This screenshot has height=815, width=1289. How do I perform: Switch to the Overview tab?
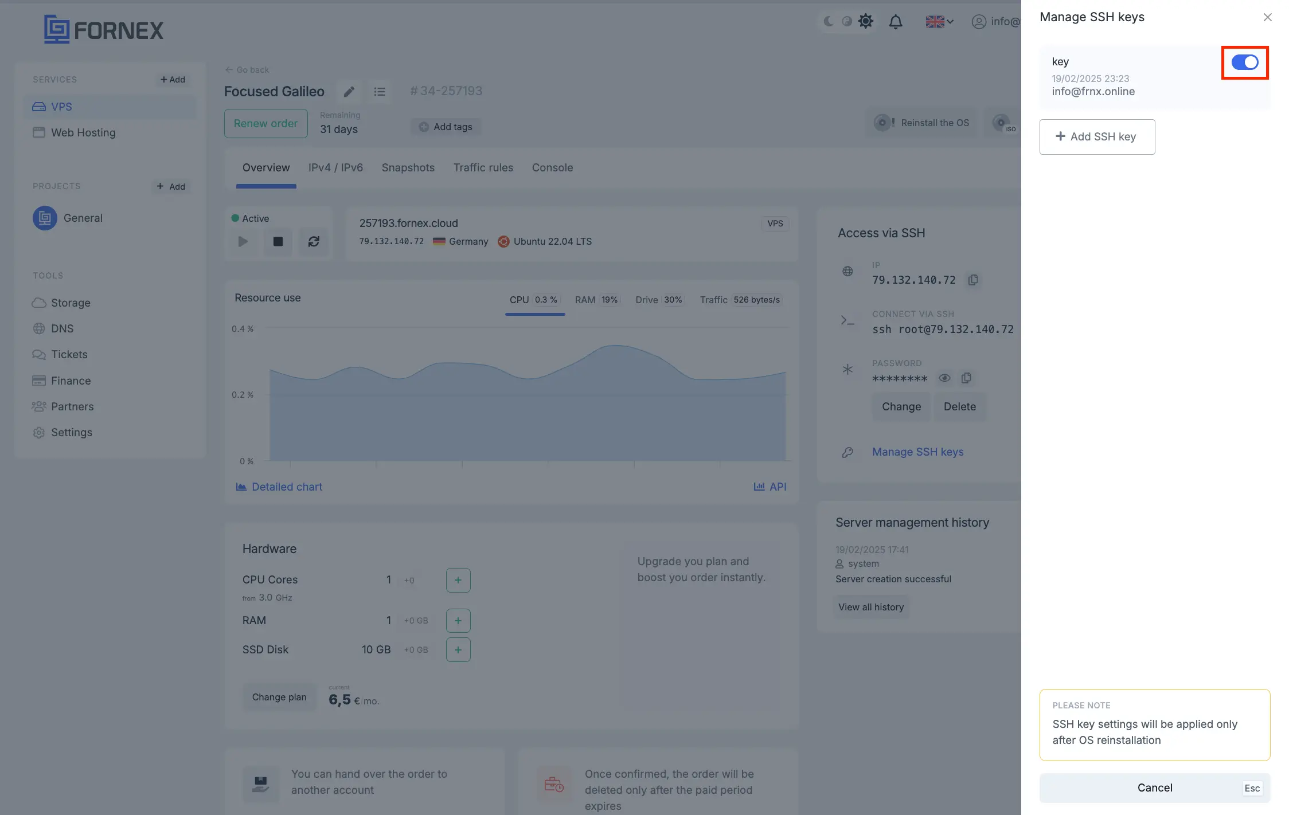266,167
